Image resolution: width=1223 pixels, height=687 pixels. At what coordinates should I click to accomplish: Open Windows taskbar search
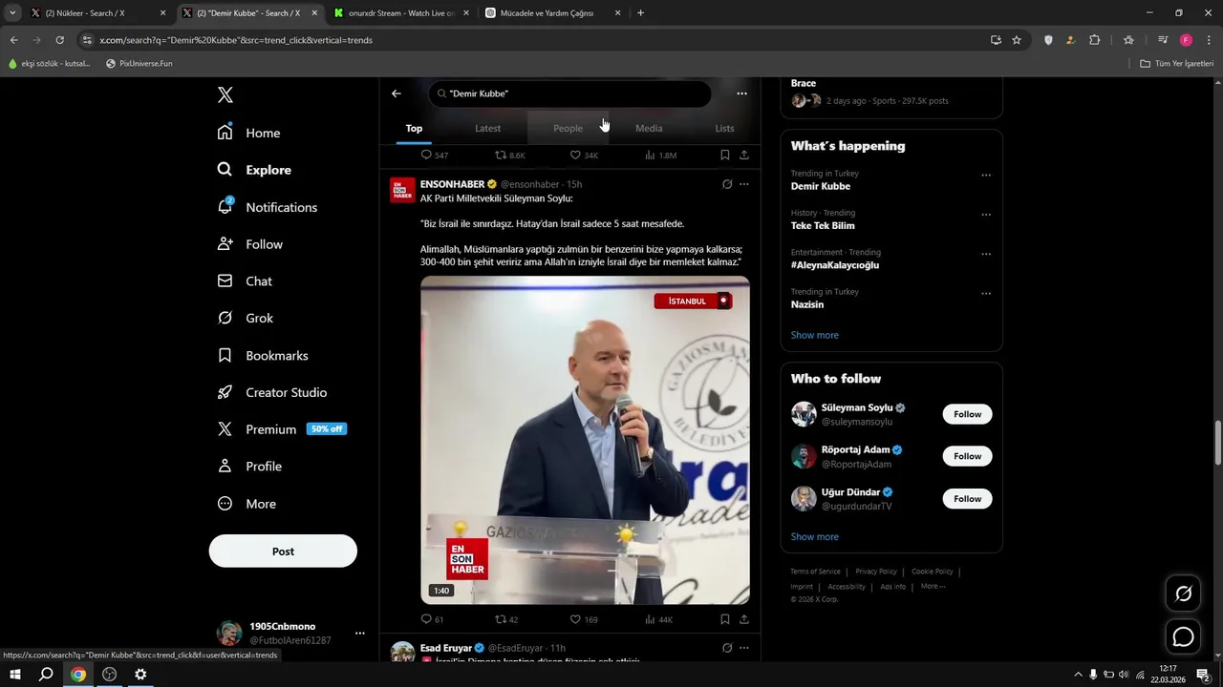(x=46, y=675)
